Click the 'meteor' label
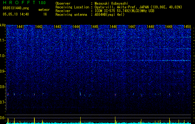The width and height of the screenshot is (195, 124). tap(44, 10)
